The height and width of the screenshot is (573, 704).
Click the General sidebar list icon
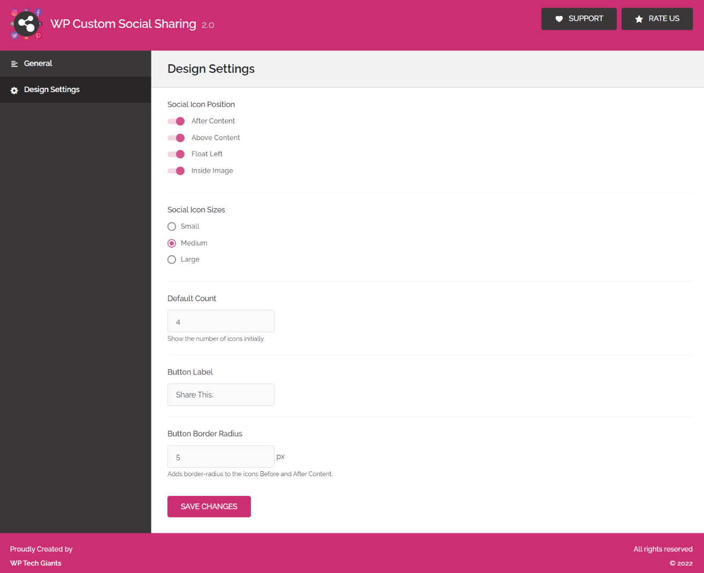14,64
